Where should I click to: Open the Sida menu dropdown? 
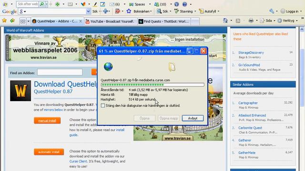pyautogui.click(x=274, y=20)
